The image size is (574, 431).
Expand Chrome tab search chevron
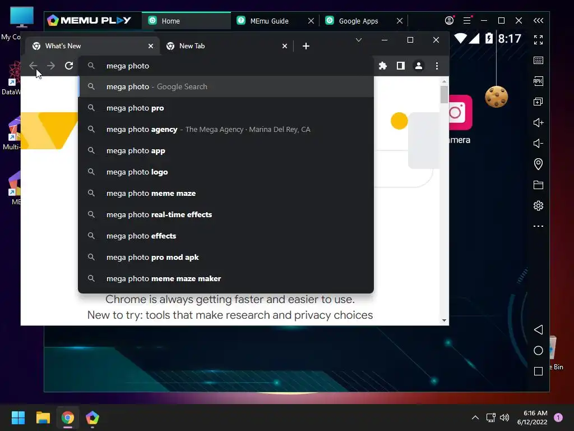(x=359, y=40)
